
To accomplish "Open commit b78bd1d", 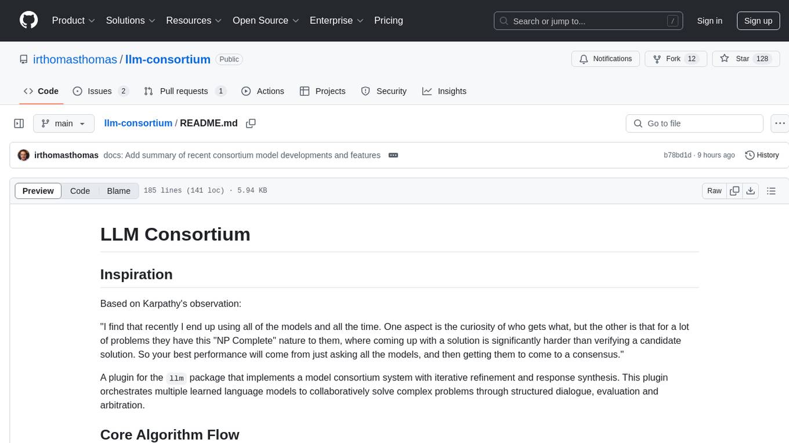I will pyautogui.click(x=678, y=155).
